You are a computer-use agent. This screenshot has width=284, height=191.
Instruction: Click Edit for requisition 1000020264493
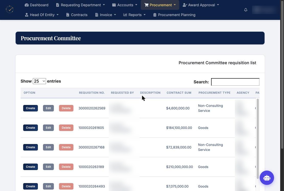[x=48, y=186]
